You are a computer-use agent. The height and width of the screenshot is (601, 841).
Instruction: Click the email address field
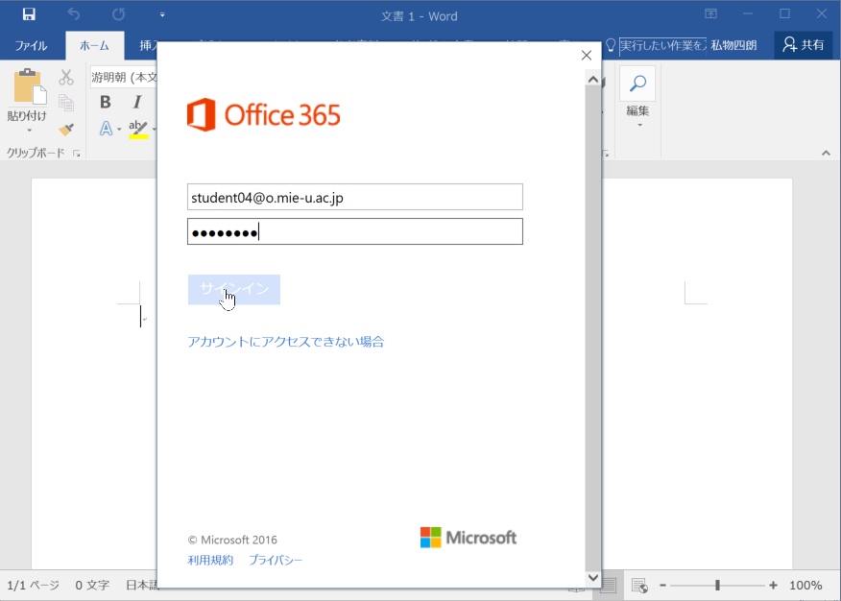click(354, 198)
